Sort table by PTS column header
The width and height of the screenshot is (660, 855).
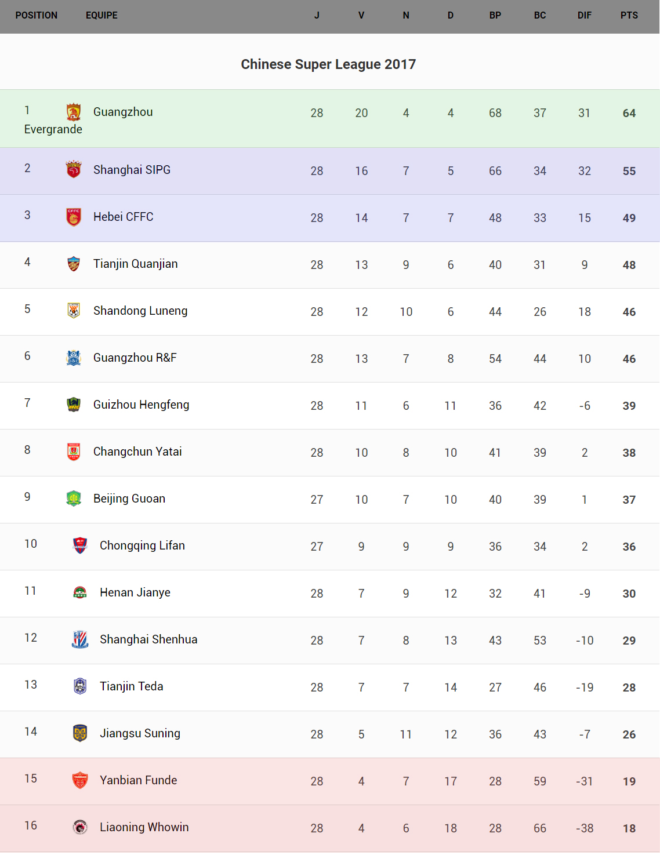(629, 16)
